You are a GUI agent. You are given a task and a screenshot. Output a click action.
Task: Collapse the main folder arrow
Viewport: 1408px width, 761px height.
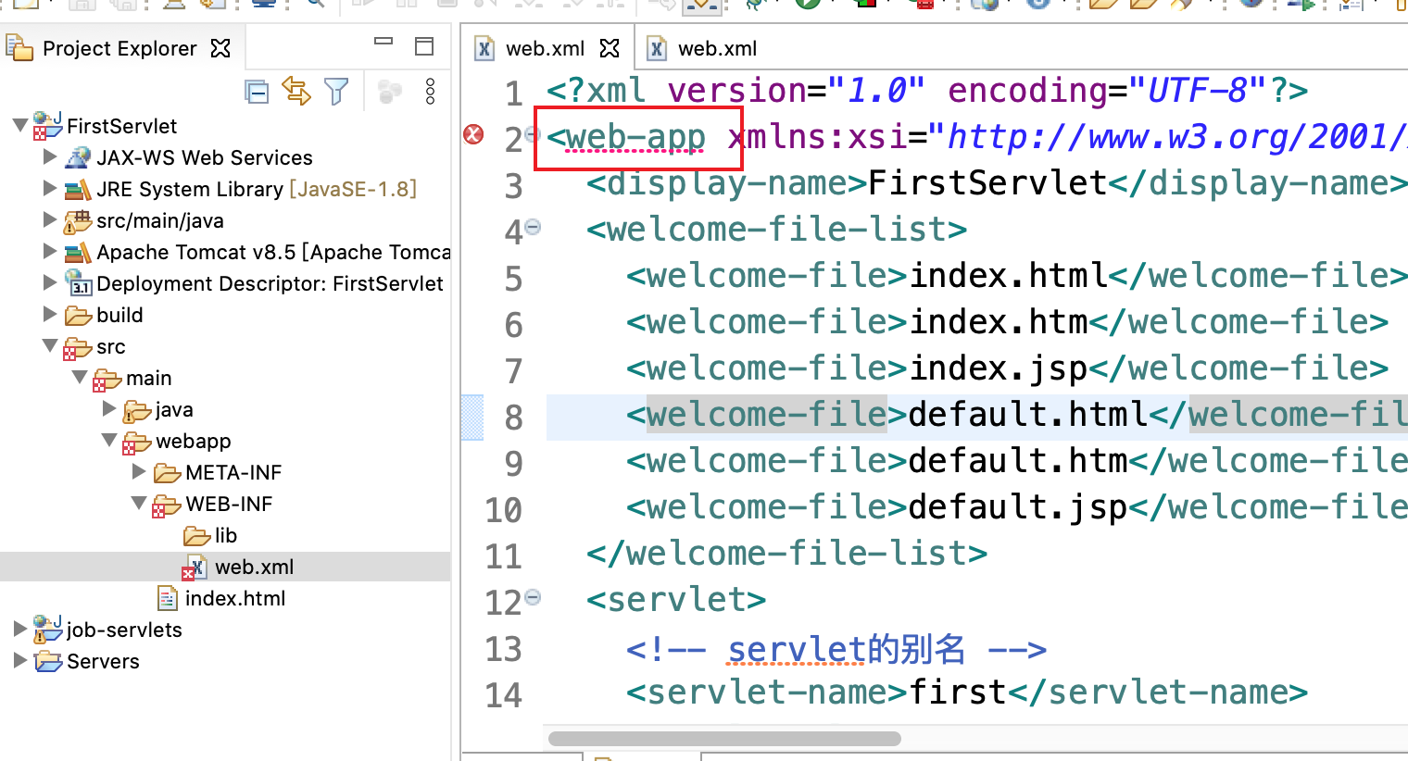pos(80,377)
